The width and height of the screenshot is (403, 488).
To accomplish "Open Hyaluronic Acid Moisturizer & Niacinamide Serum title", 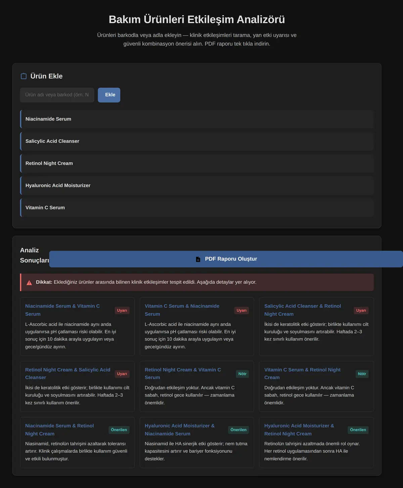I will [x=180, y=430].
